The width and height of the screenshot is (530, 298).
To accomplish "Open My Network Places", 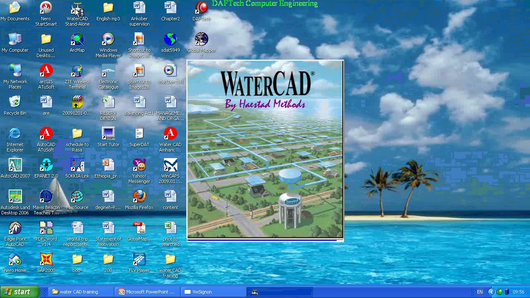I will point(15,71).
